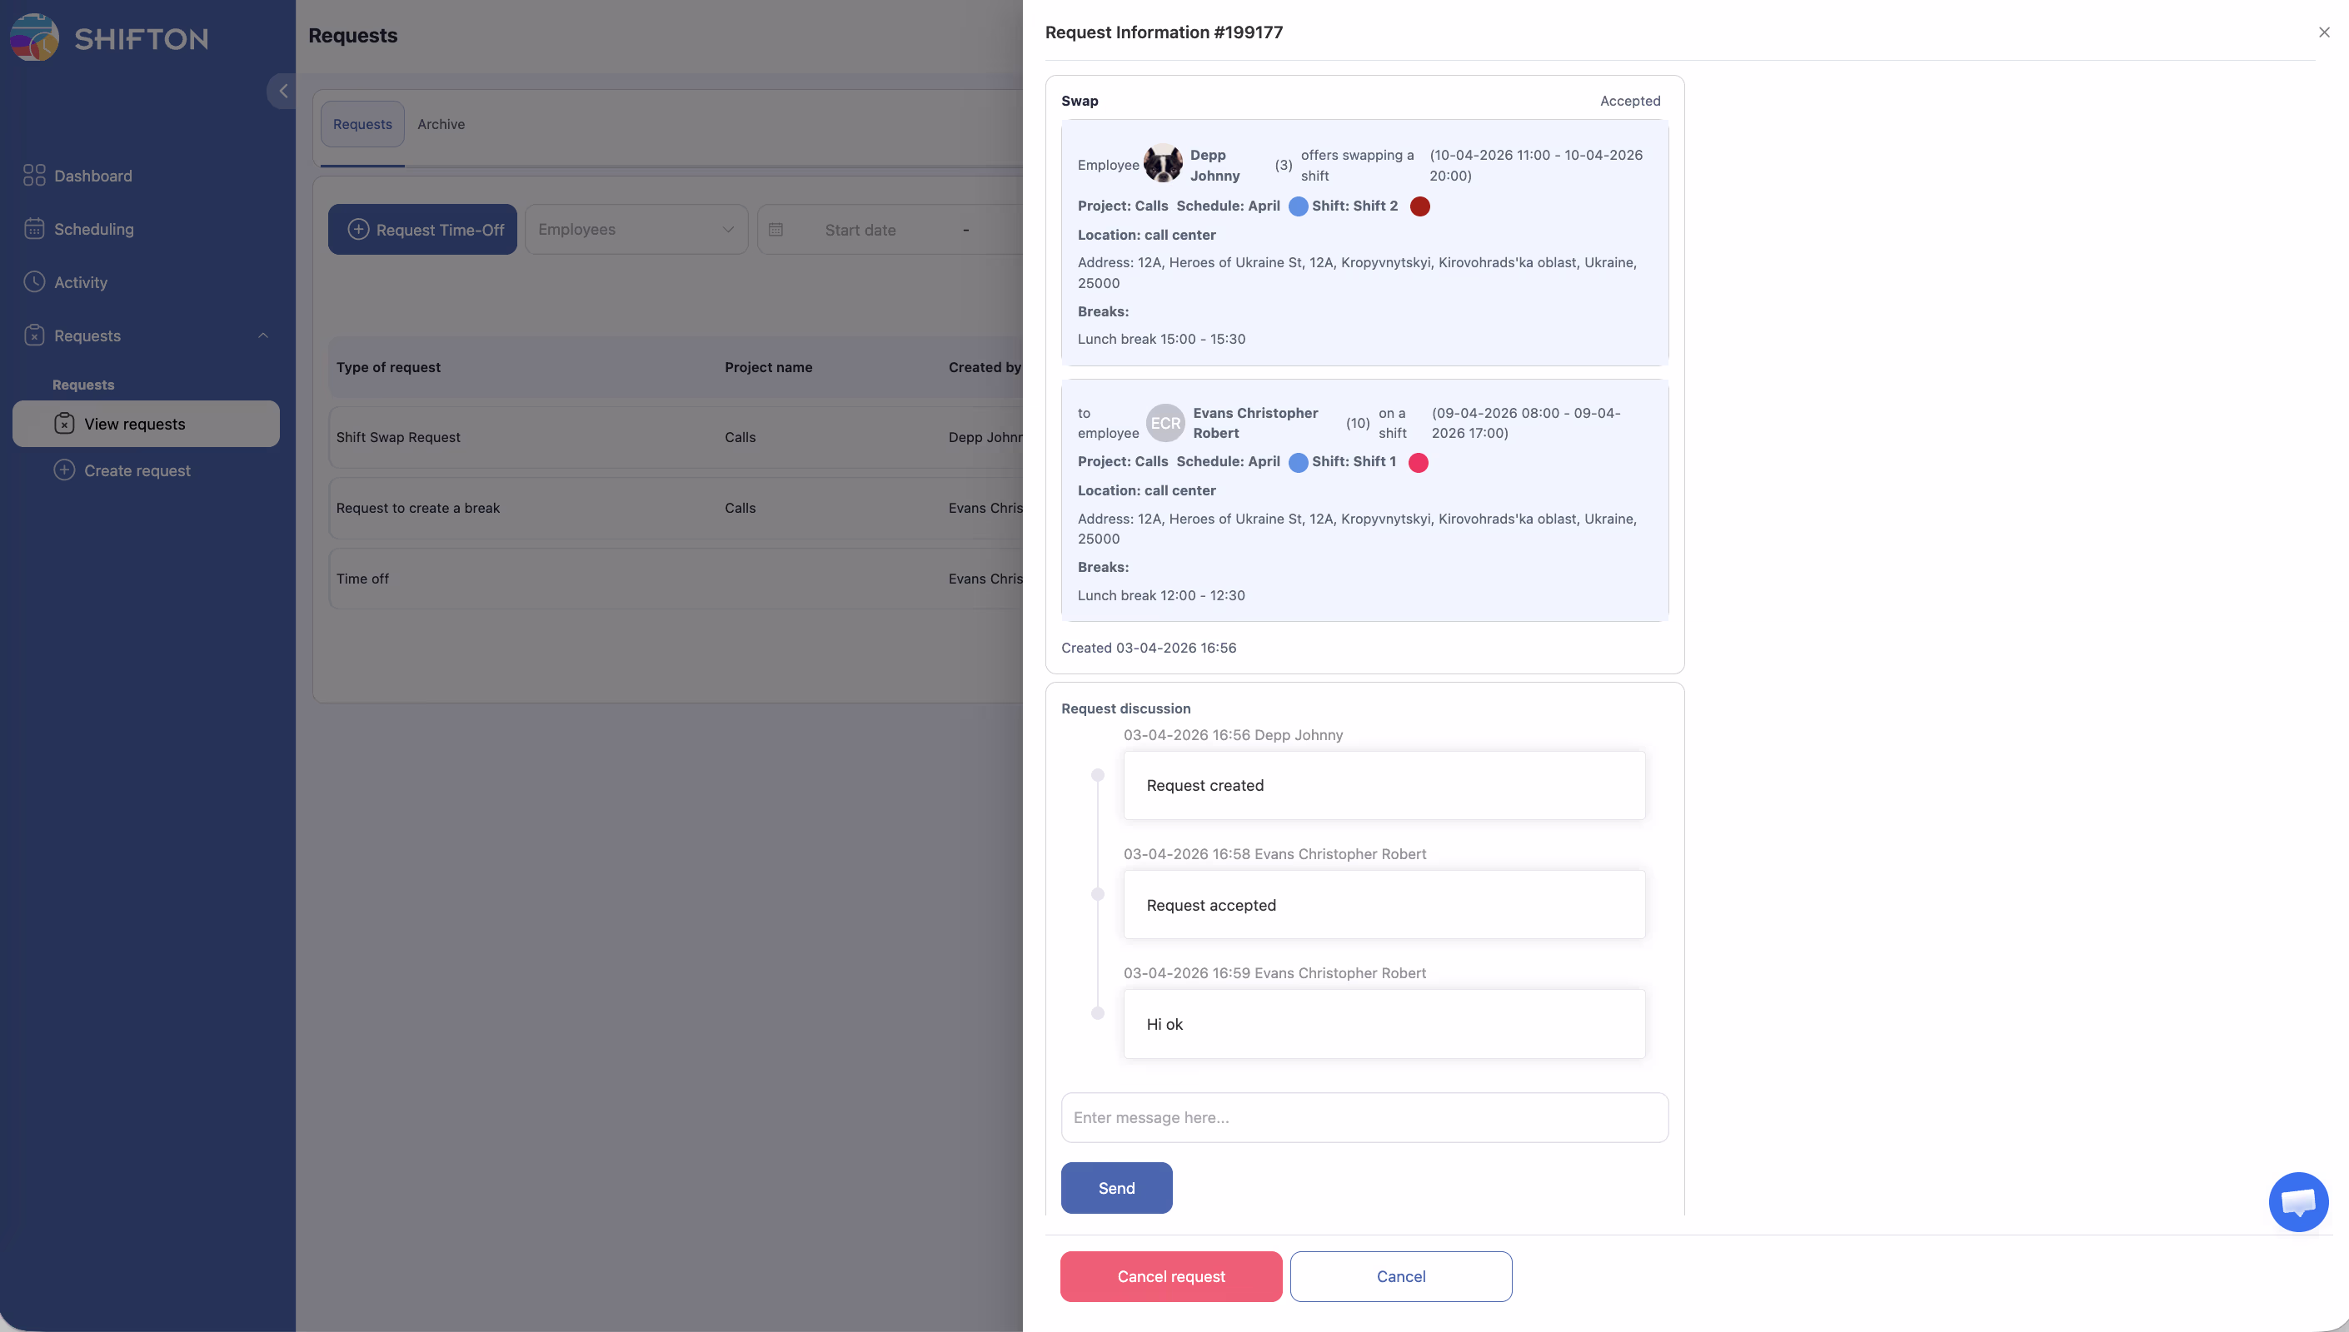Focus the Enter message here field
This screenshot has height=1332, width=2349.
point(1364,1117)
